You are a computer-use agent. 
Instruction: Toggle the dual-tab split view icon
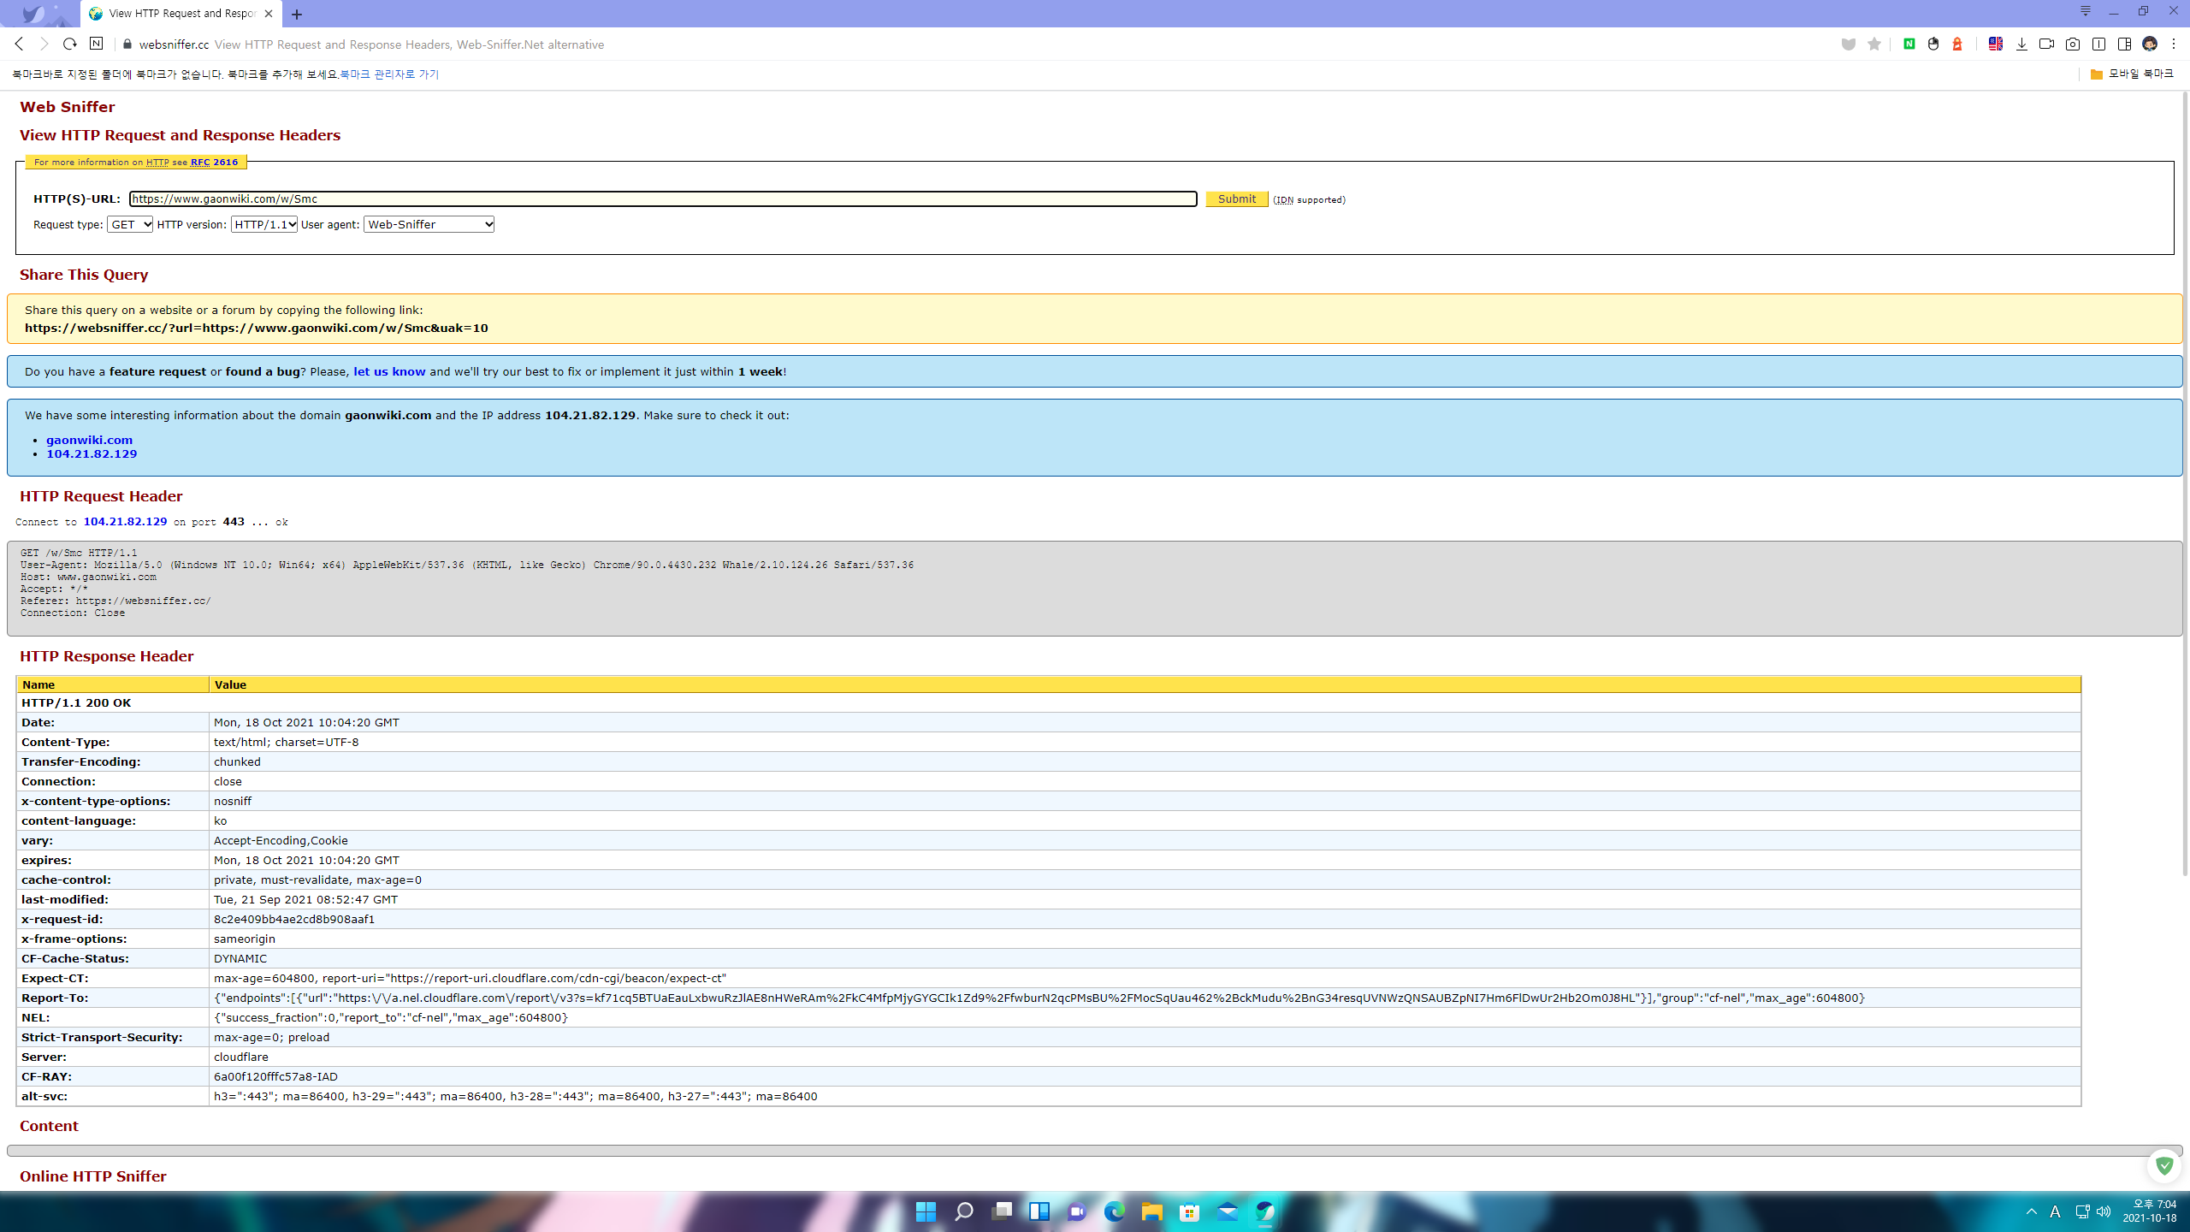pos(2098,44)
